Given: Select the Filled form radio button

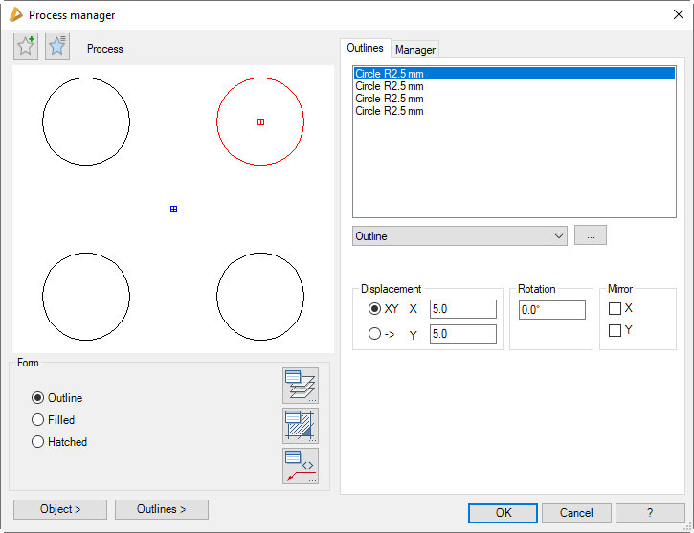Looking at the screenshot, I should click(x=38, y=420).
